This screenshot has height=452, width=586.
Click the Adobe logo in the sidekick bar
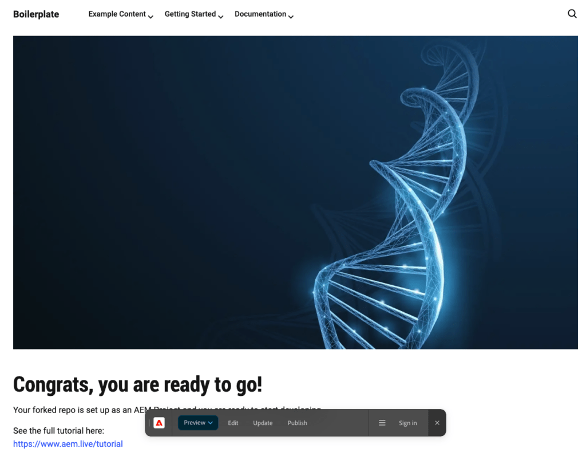159,423
